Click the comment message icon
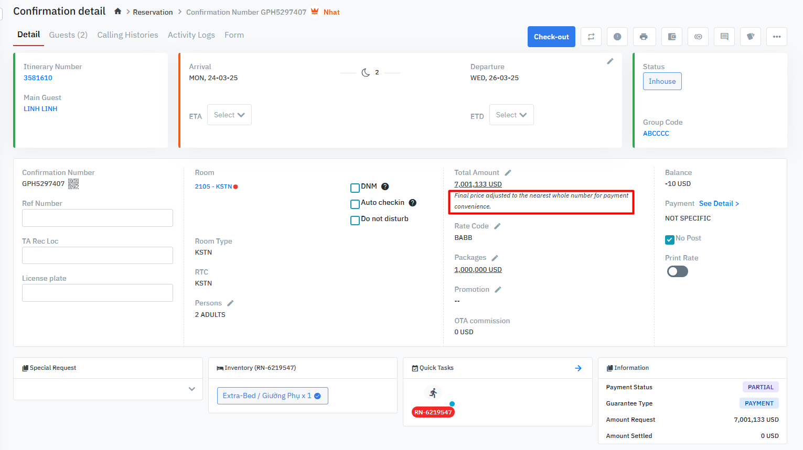 pyautogui.click(x=724, y=37)
